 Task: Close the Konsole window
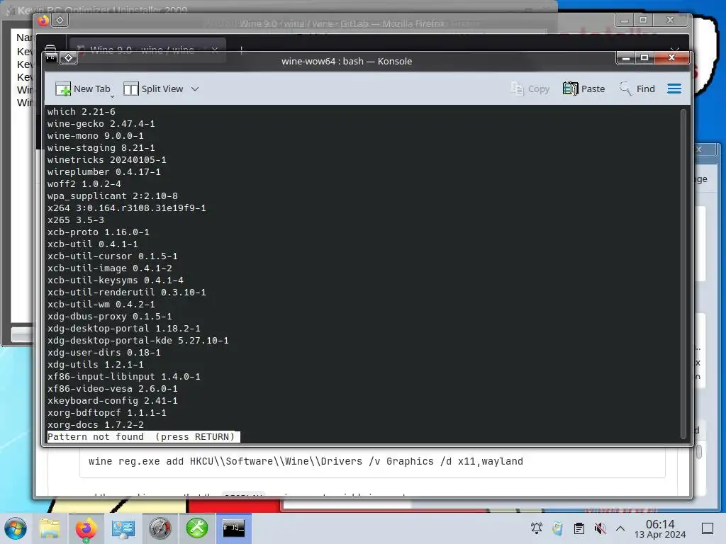pyautogui.click(x=672, y=58)
